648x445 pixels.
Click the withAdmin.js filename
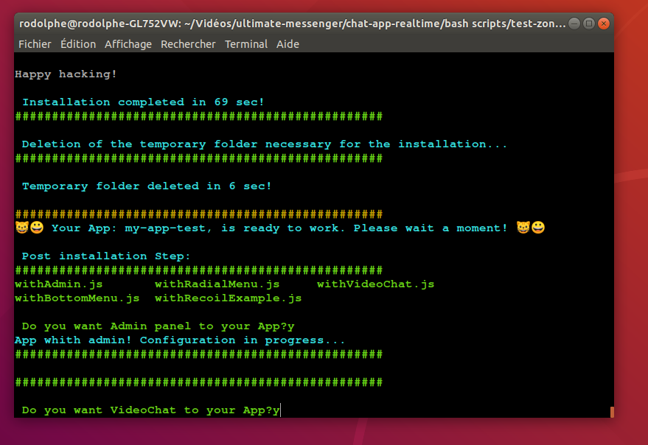(59, 284)
